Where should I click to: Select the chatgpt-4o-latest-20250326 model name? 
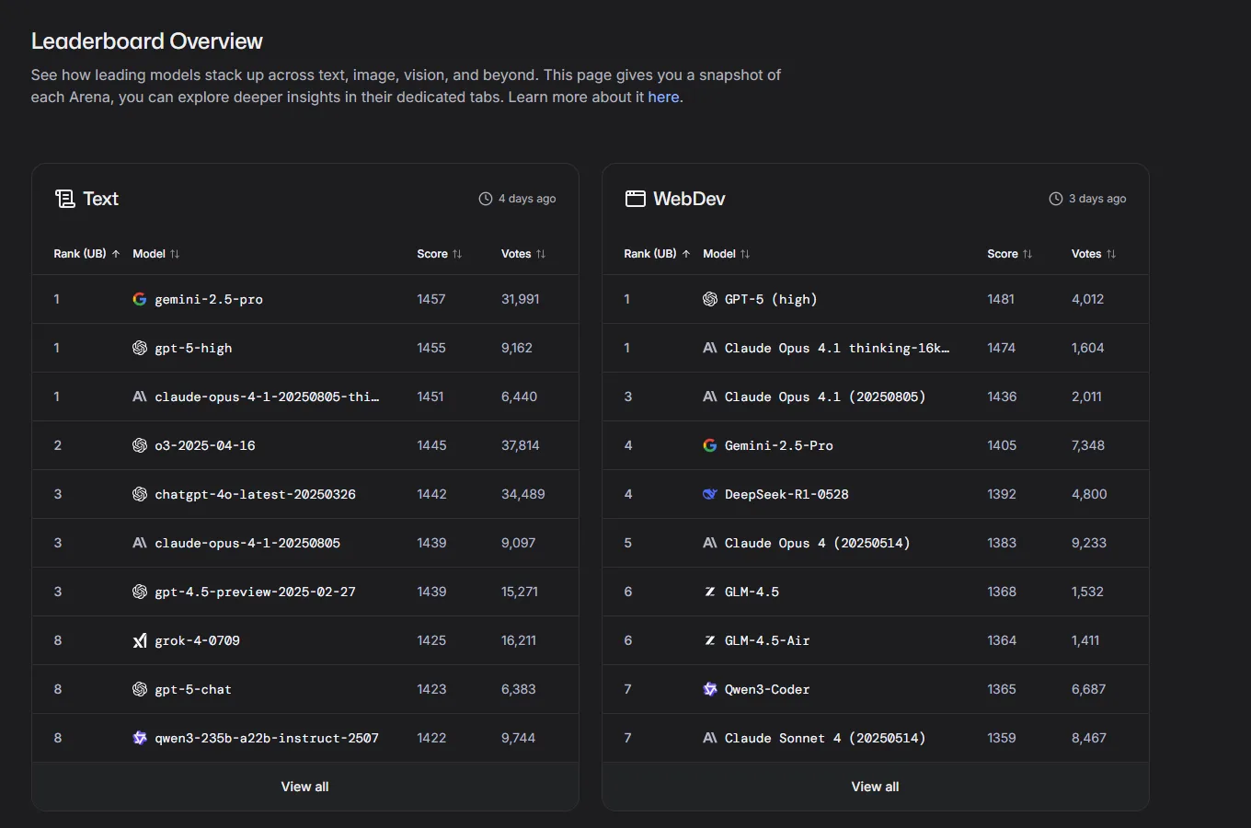(255, 494)
